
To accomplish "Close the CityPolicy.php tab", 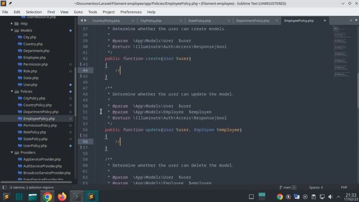I will coord(181,21).
